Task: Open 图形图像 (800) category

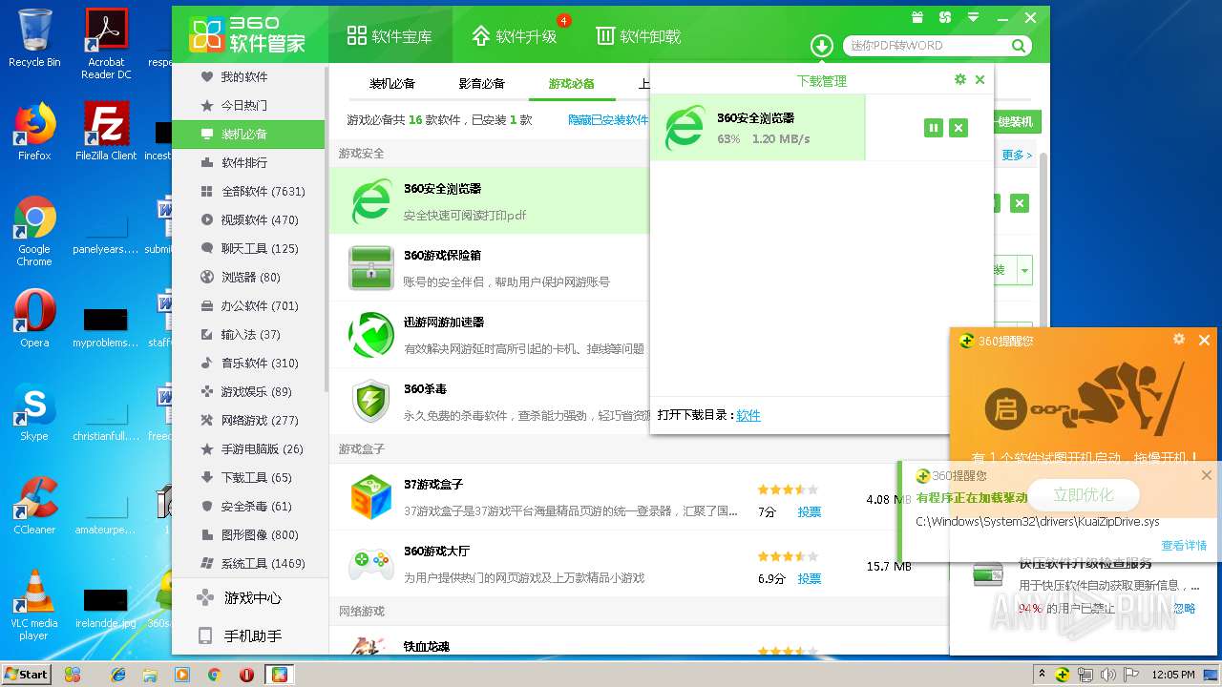Action: pos(248,534)
